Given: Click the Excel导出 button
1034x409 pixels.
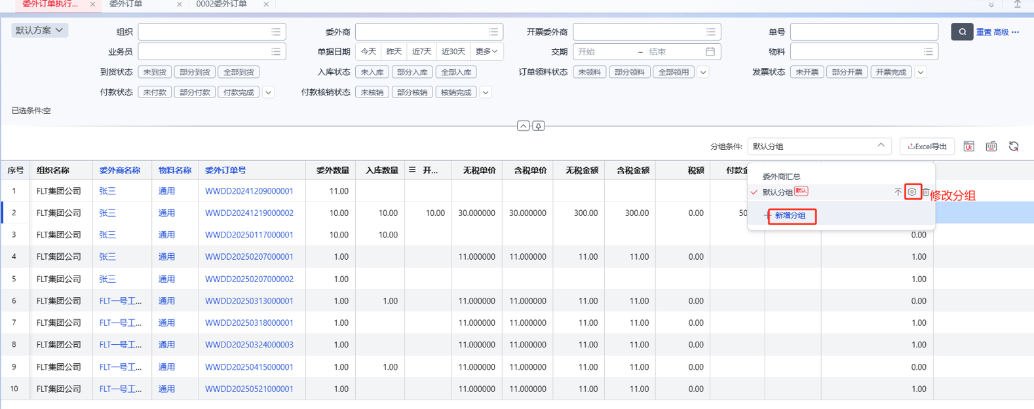Looking at the screenshot, I should [927, 147].
